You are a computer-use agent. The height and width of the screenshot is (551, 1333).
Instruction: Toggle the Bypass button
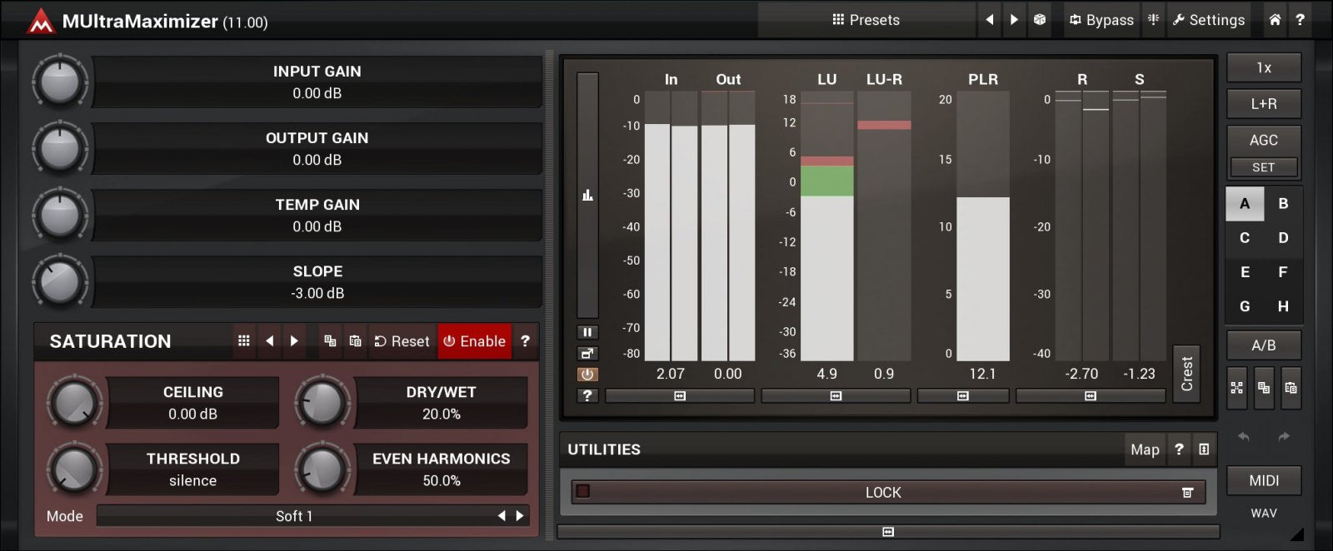click(1101, 20)
